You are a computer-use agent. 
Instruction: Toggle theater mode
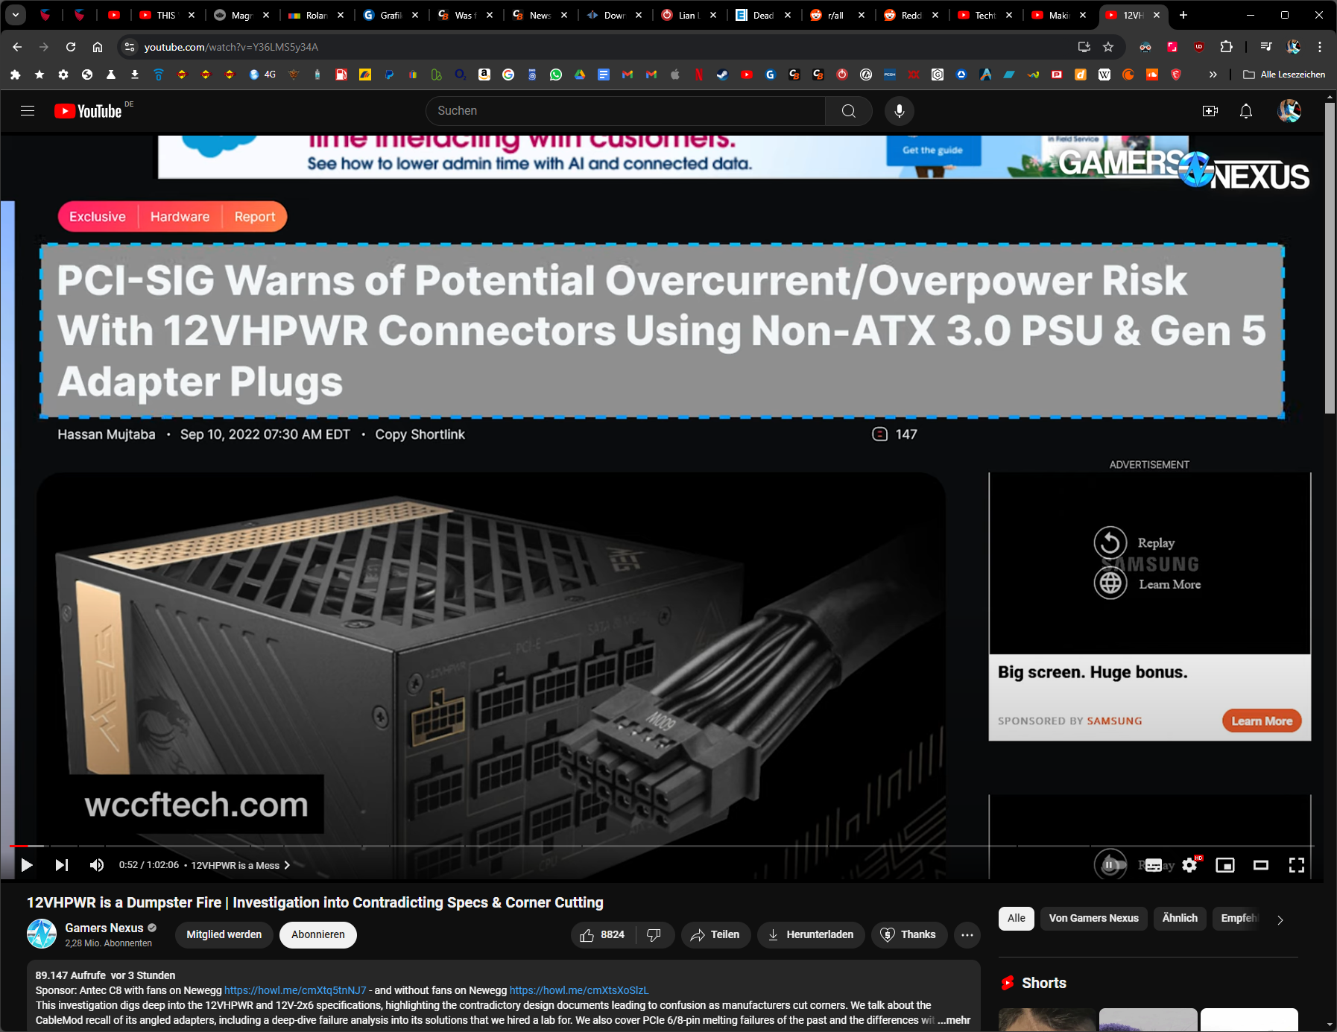click(x=1261, y=865)
